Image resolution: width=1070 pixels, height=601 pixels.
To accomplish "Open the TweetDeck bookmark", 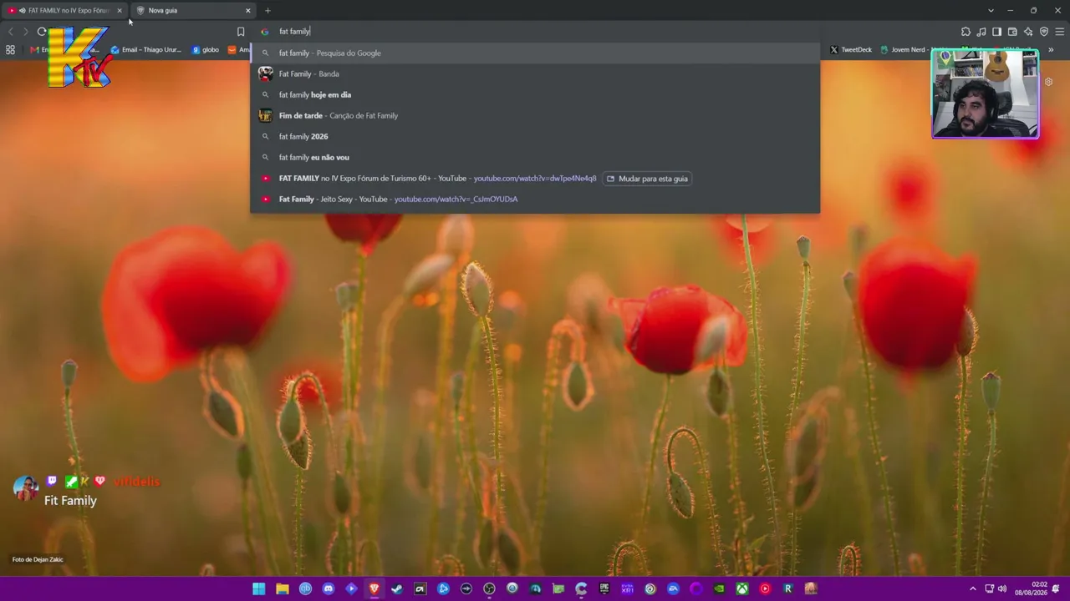I will click(x=850, y=50).
